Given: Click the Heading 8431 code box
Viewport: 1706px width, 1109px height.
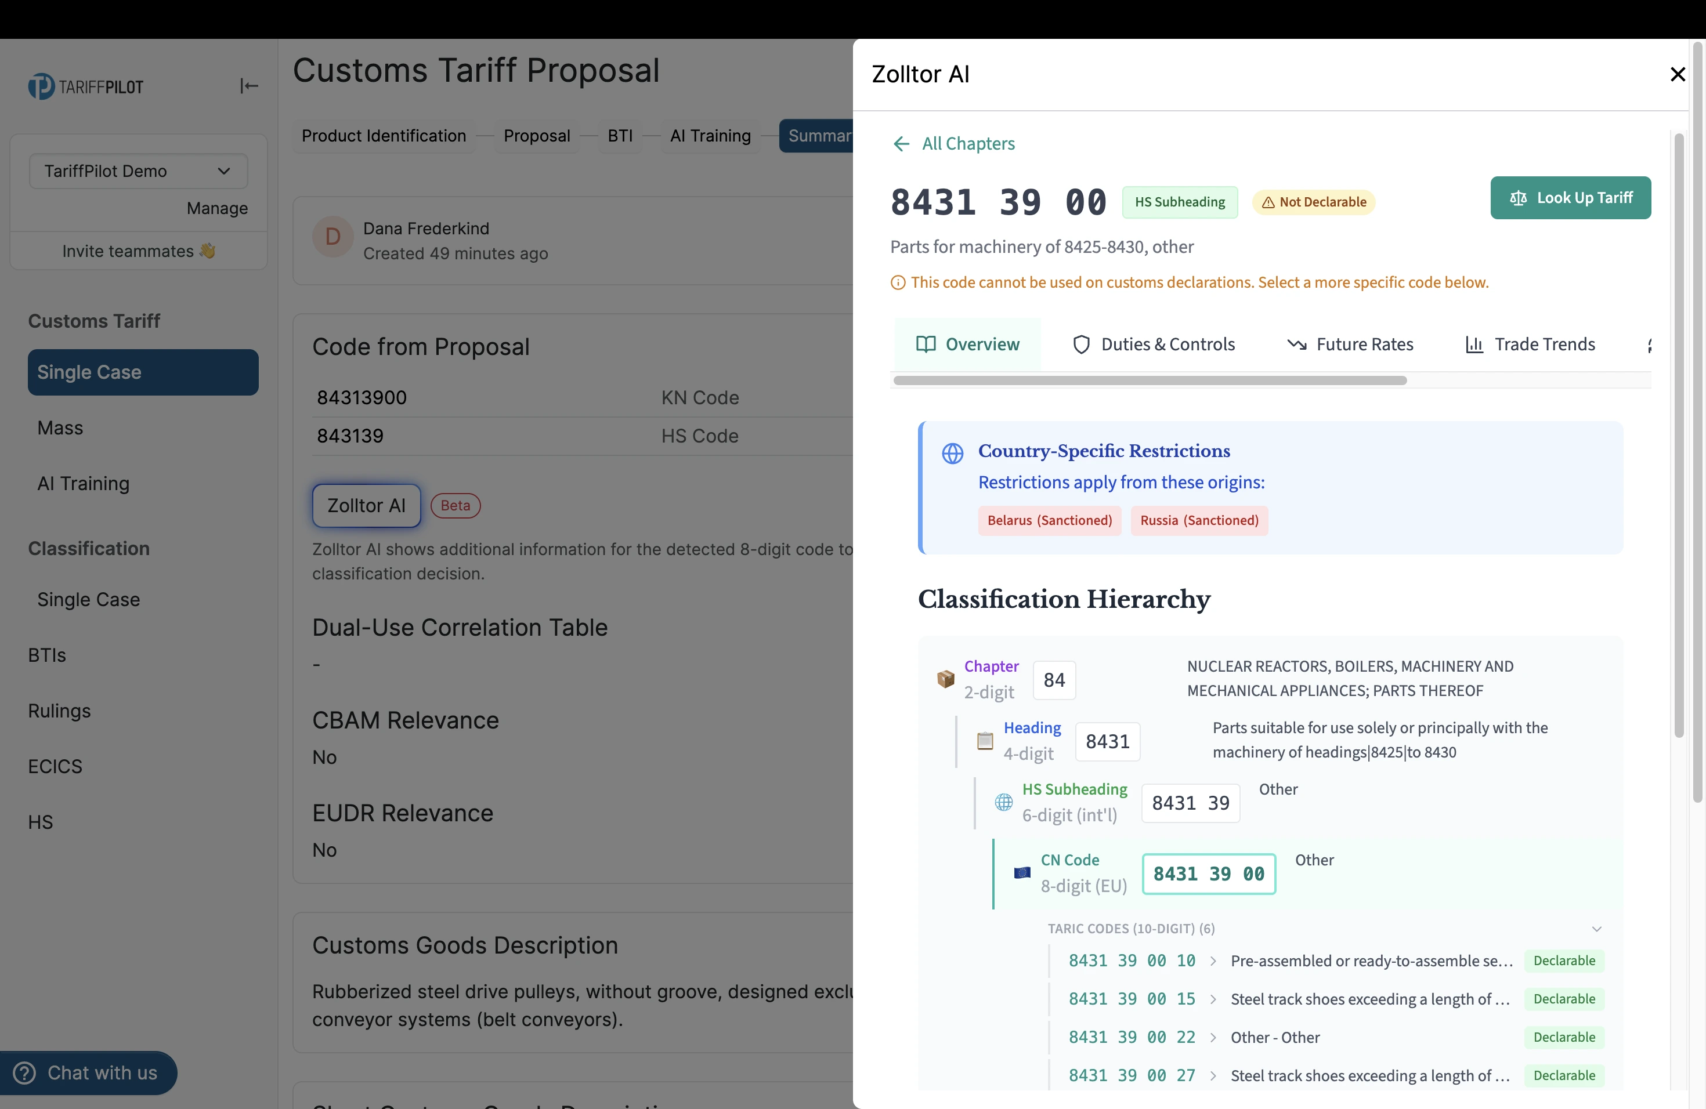Looking at the screenshot, I should [x=1108, y=741].
